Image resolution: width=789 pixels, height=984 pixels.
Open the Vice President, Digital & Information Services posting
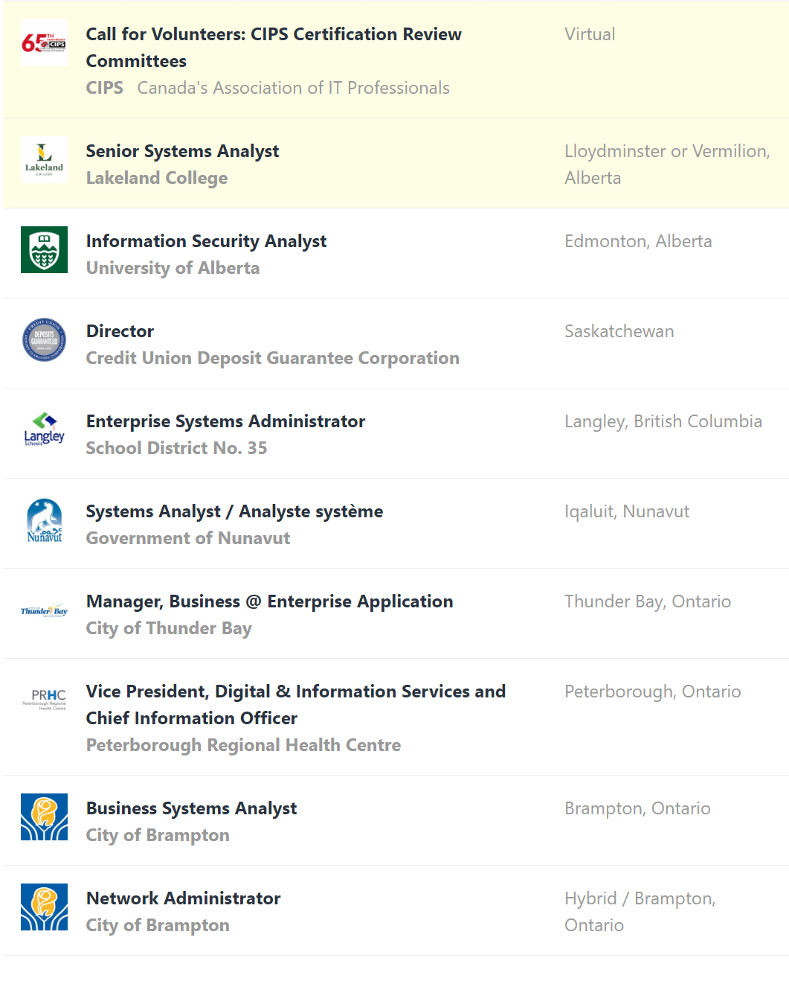point(295,704)
